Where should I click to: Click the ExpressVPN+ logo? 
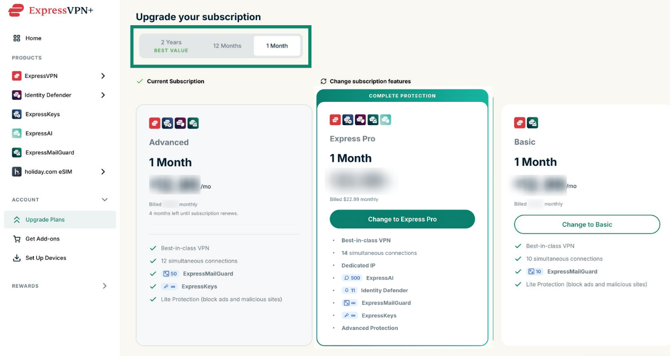(x=51, y=10)
